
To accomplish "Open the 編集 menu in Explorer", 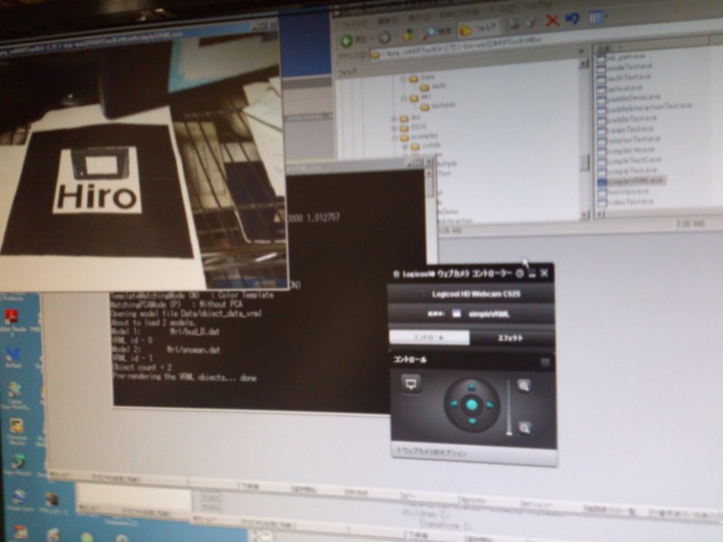I will pyautogui.click(x=390, y=20).
